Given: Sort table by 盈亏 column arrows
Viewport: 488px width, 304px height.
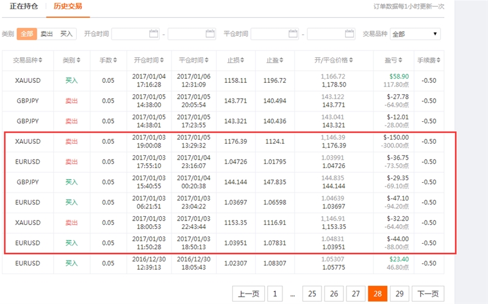Looking at the screenshot, I should [400, 60].
